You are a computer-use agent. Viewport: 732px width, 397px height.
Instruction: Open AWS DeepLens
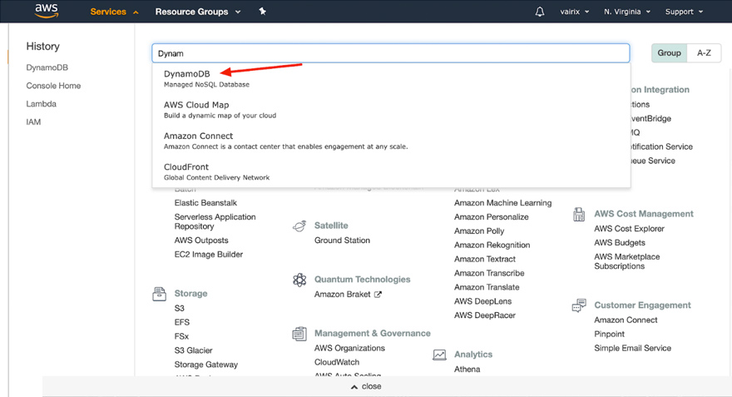(x=482, y=301)
